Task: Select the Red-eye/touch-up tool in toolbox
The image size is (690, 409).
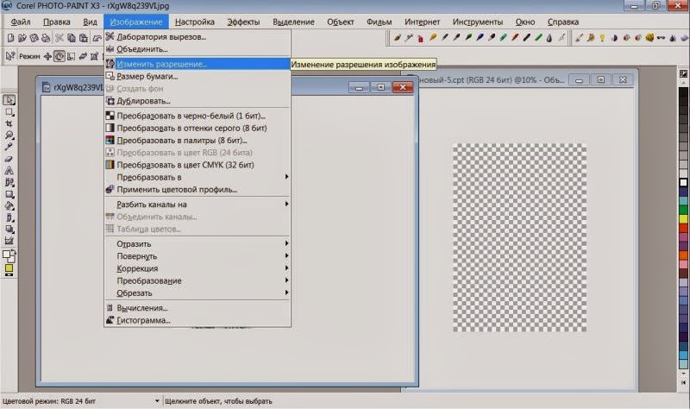Action: click(x=9, y=182)
